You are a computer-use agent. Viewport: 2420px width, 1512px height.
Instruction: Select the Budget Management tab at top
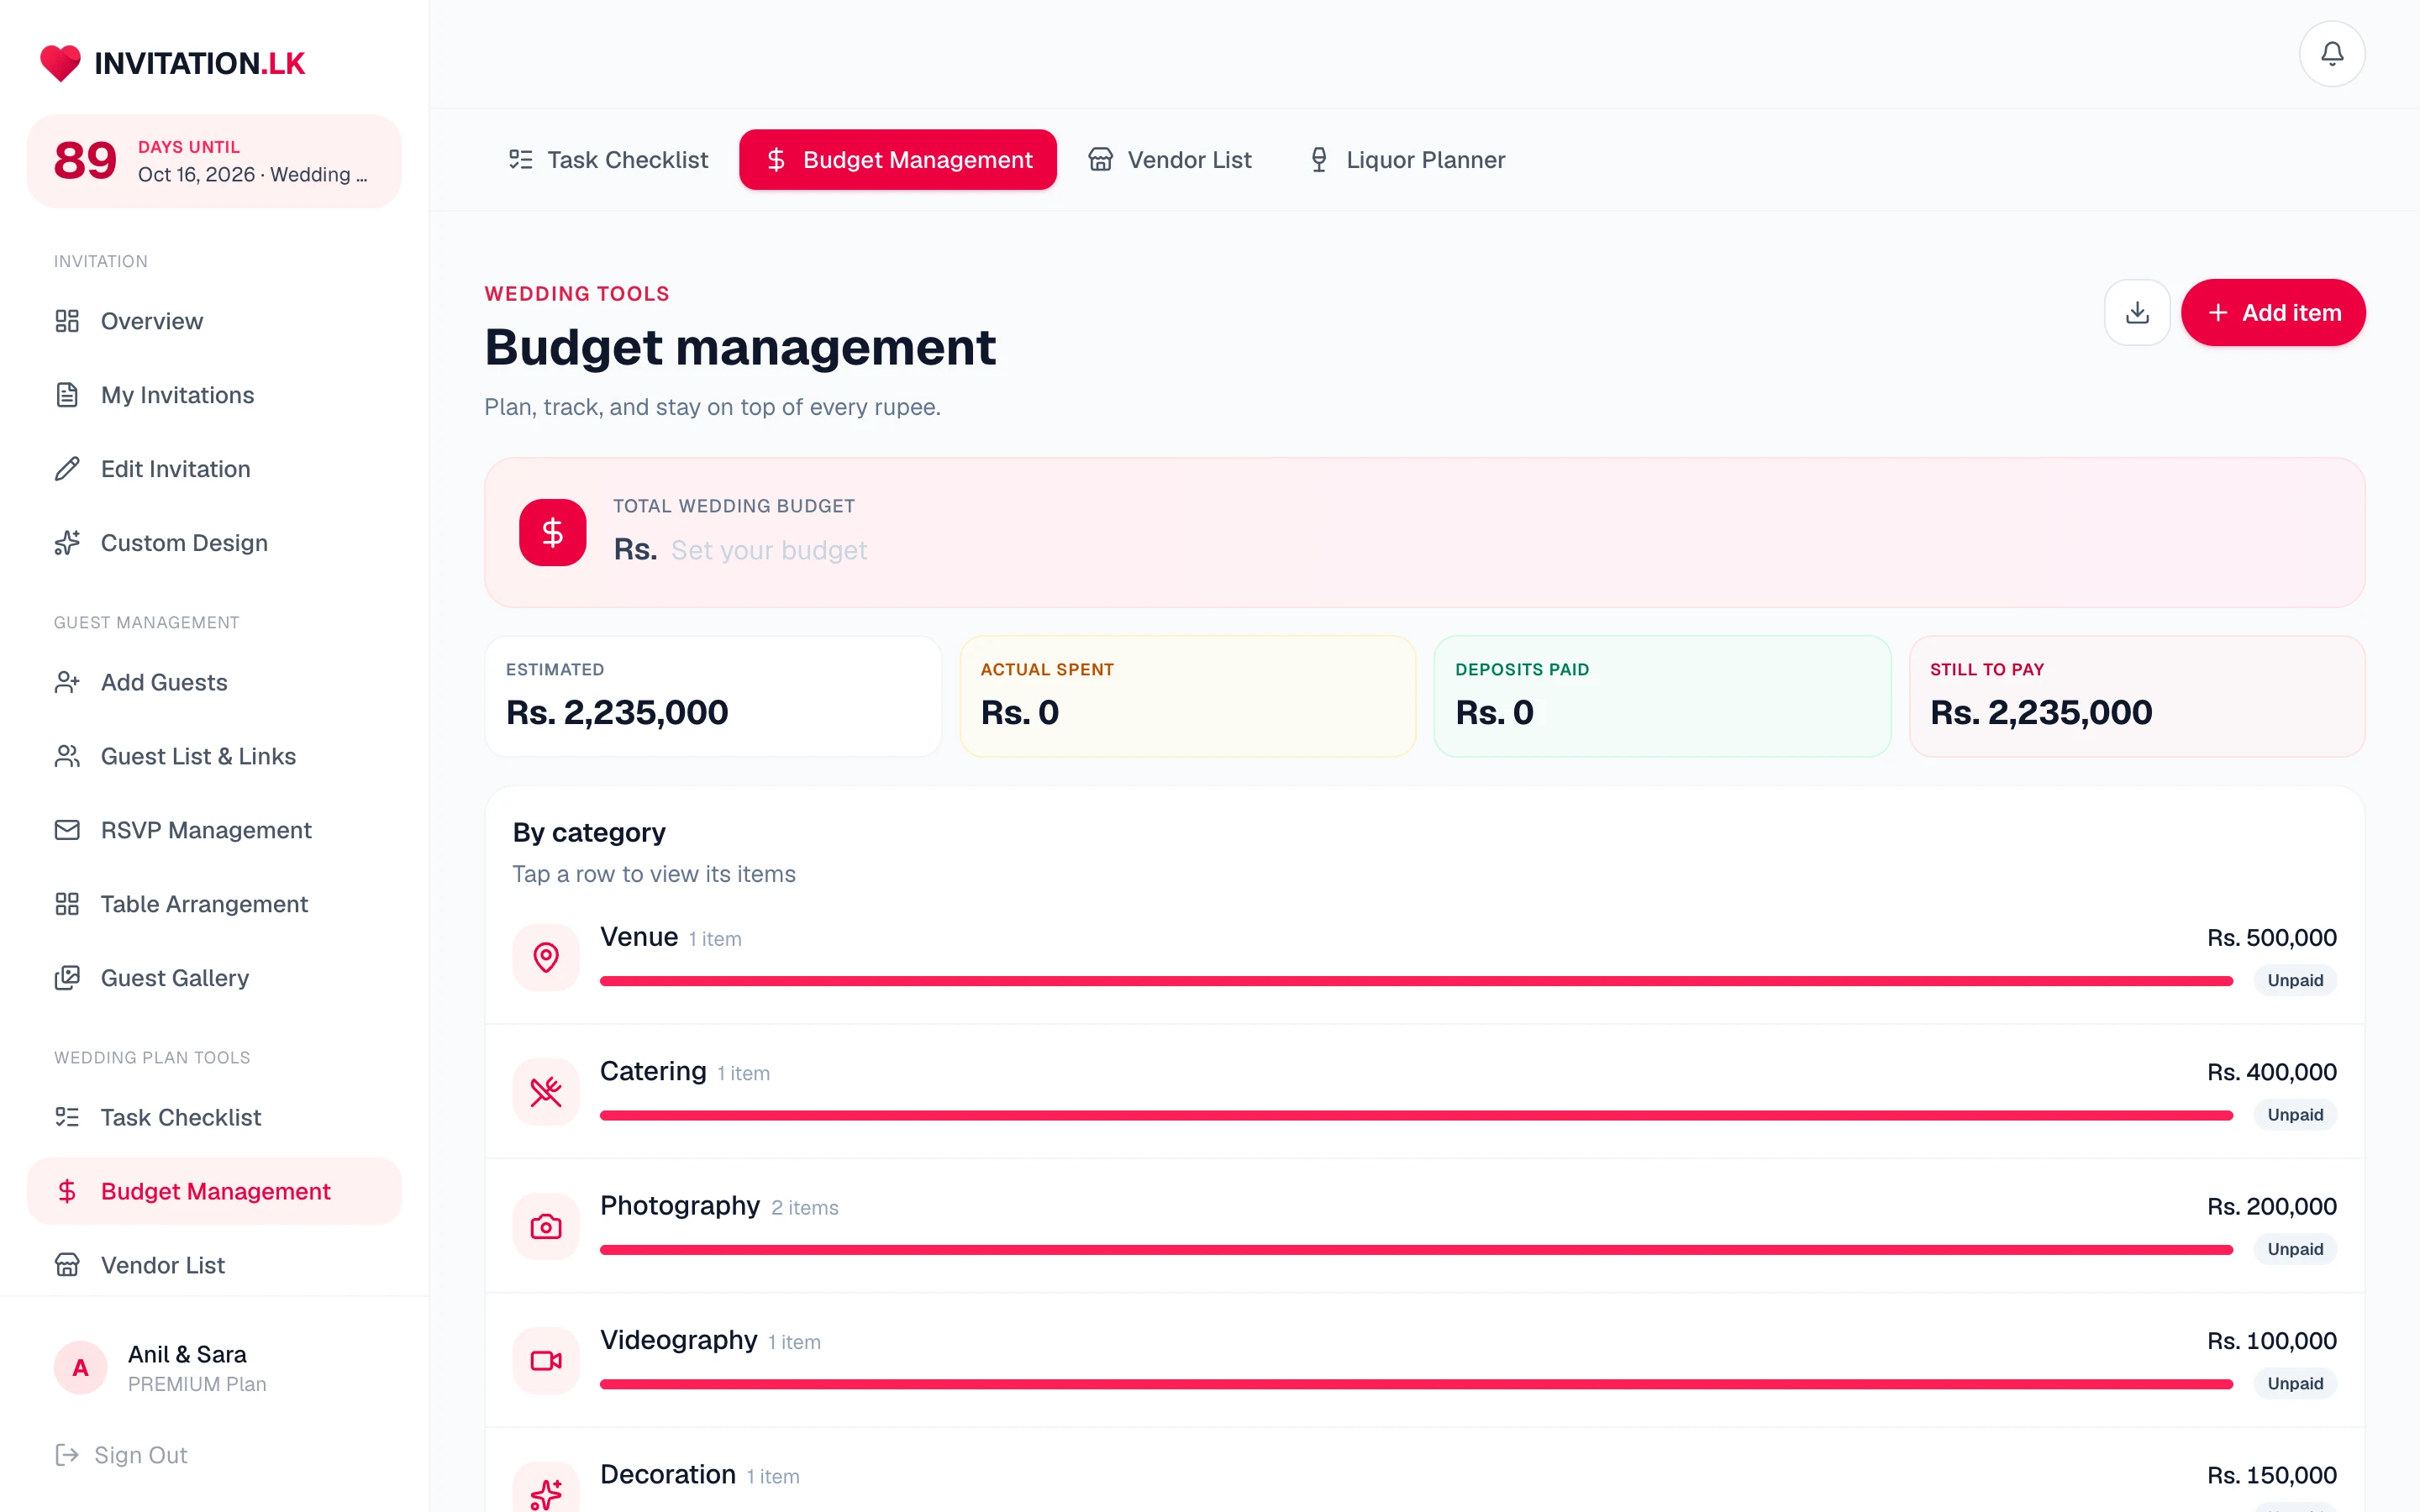pos(897,160)
